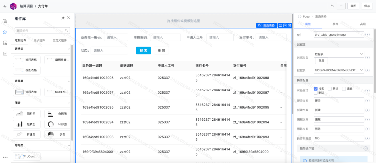Click the camera icon on 高级表格 toolbar
This screenshot has height=163, width=376.
click(280, 26)
